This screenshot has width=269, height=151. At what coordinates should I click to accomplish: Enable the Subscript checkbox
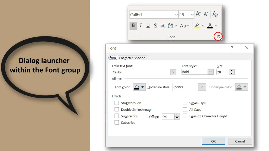[x=117, y=122]
